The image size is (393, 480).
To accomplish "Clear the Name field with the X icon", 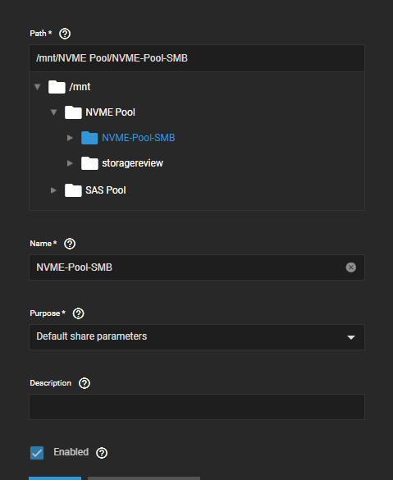I will pos(351,267).
